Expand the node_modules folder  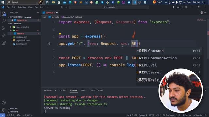coord(24,27)
